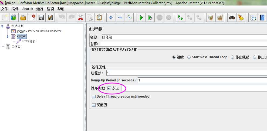Viewport: 267px width, 131px height.
Task: Click the Redo arrow icon
Action: click(71, 18)
